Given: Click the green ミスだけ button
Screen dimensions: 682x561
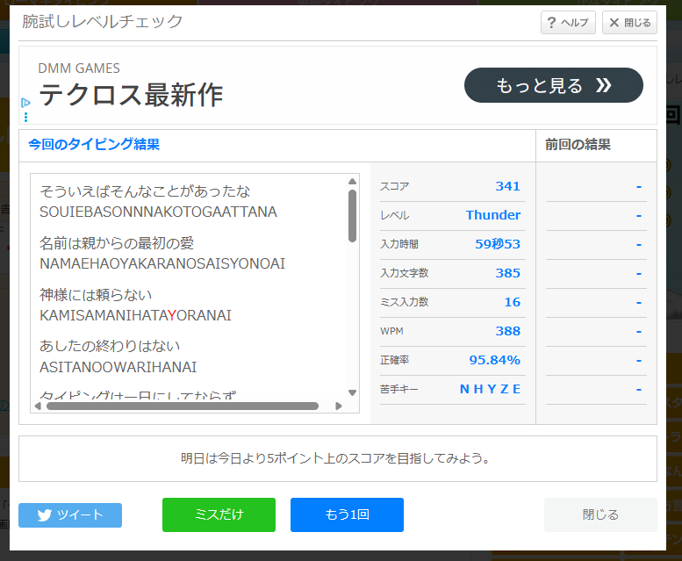Looking at the screenshot, I should tap(219, 514).
